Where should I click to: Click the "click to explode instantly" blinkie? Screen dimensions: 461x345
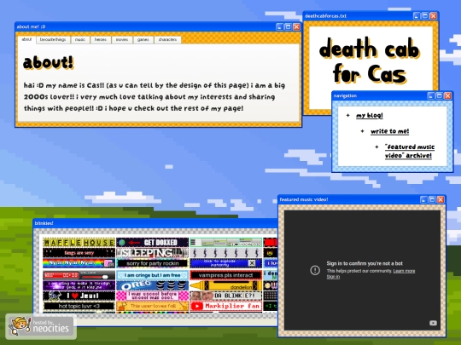[225, 263]
